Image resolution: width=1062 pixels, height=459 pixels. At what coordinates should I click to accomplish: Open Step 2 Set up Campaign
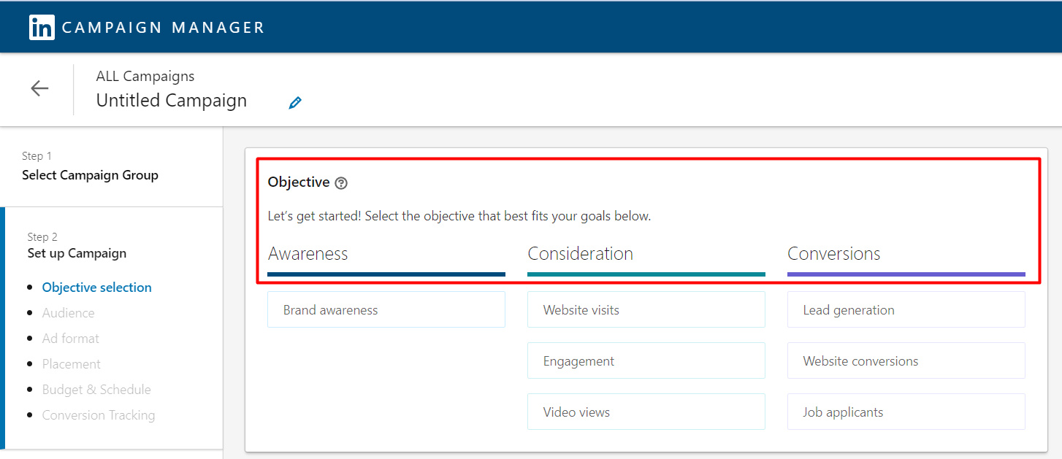click(77, 253)
